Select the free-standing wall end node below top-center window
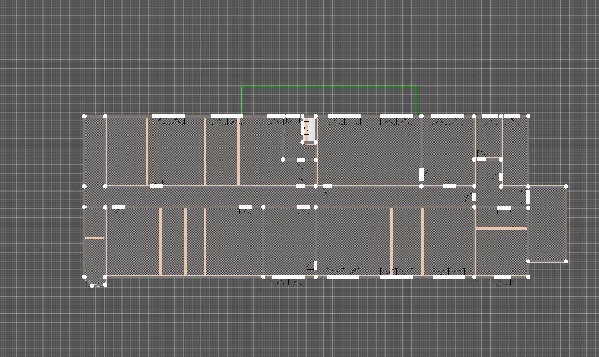 [x=283, y=159]
